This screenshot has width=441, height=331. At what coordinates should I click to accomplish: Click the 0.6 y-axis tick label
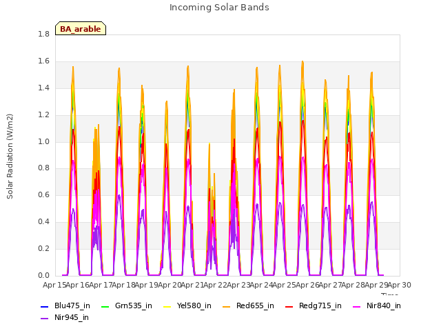coord(43,194)
